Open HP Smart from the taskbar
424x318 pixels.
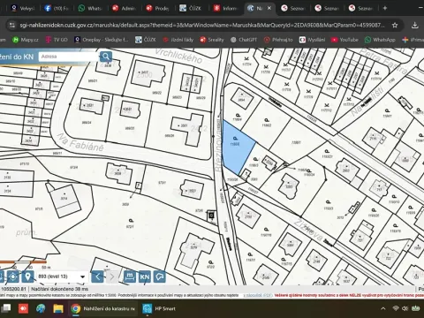pos(159,308)
